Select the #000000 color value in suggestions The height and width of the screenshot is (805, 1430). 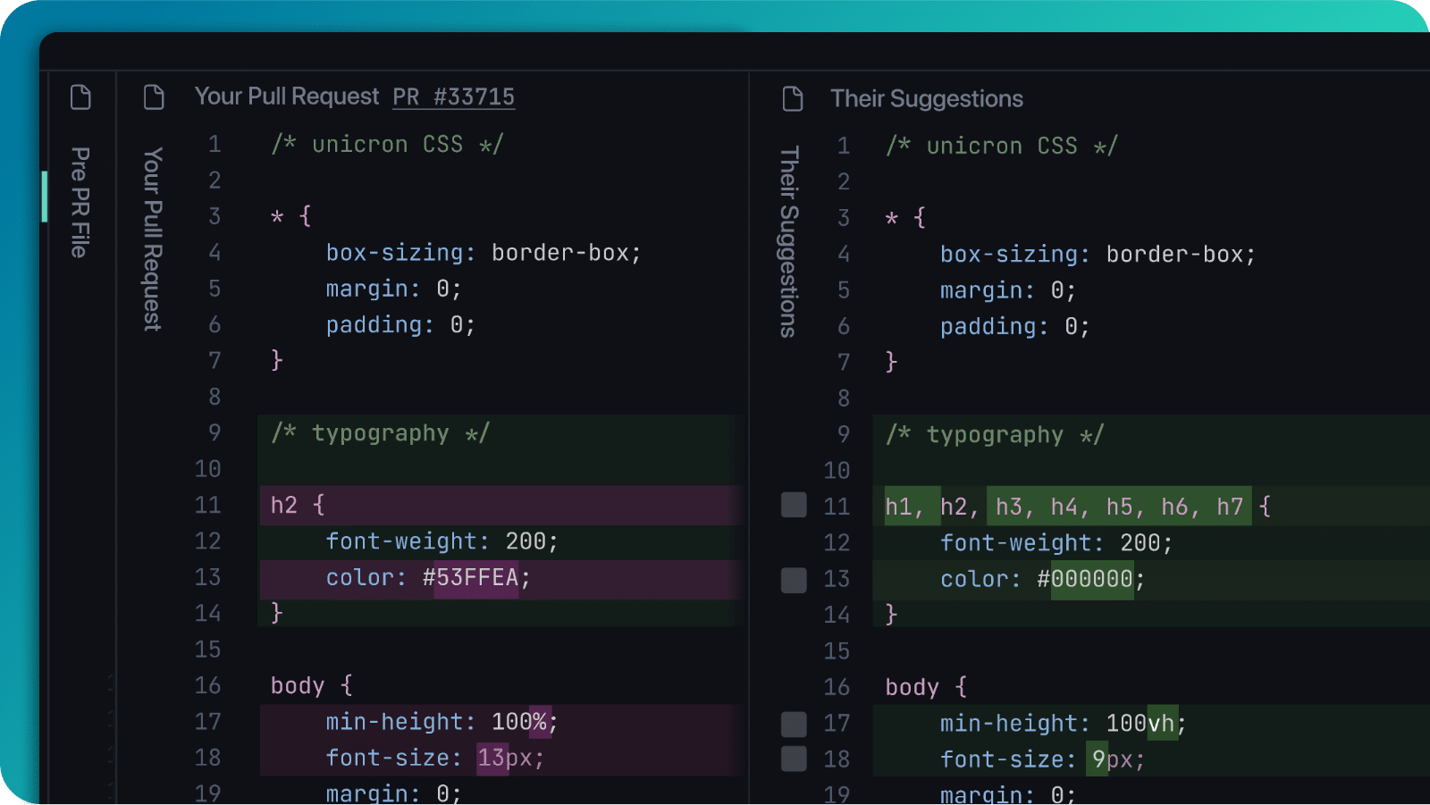(1086, 579)
